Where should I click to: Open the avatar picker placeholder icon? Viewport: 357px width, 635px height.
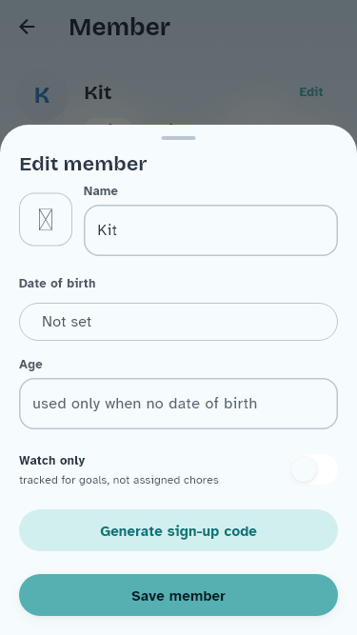tap(46, 220)
